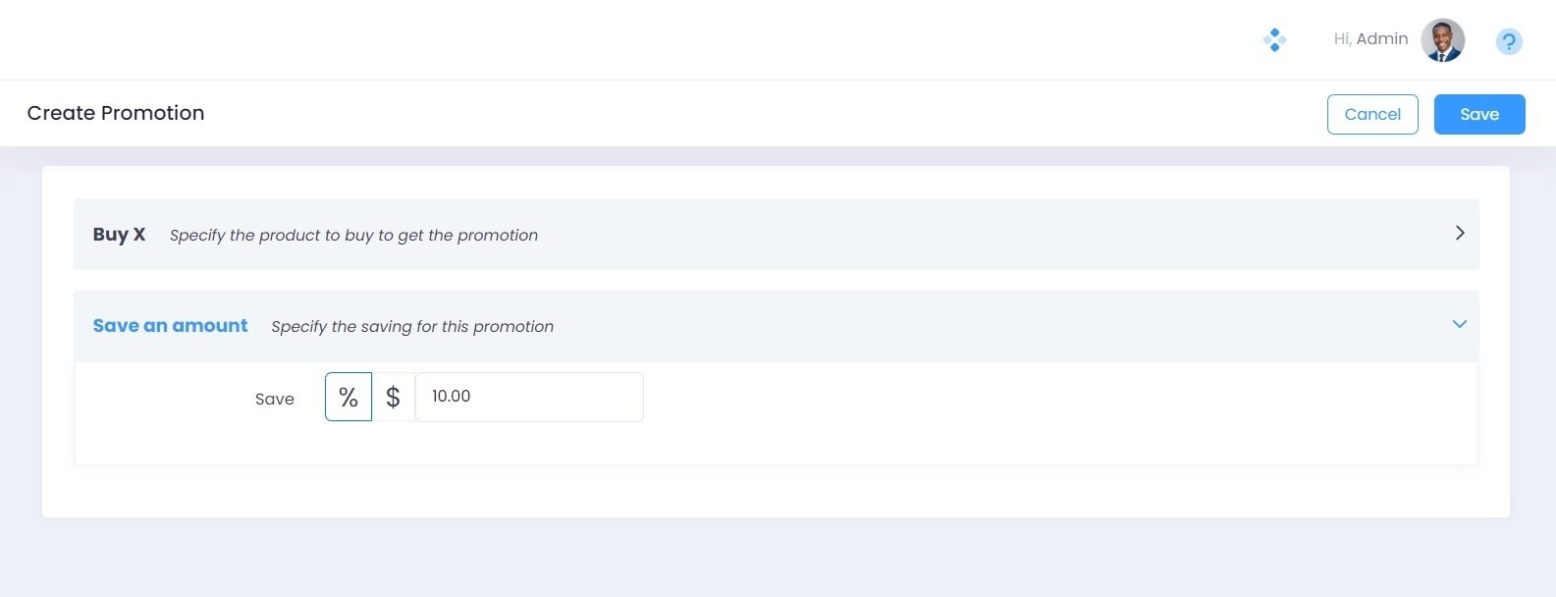
Task: Open the blue diamond apps icon
Action: pos(1274,40)
